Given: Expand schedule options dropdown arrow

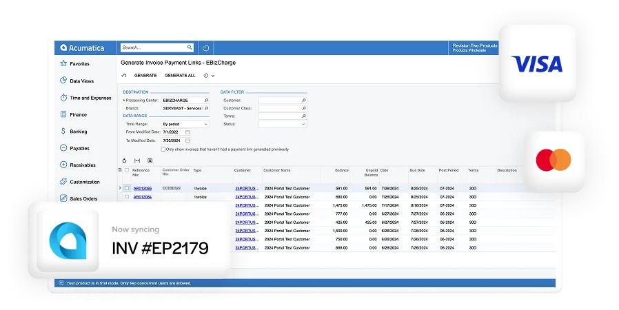Looking at the screenshot, I should [x=213, y=76].
